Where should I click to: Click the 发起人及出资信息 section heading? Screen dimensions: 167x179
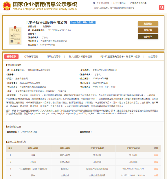coord(16,142)
